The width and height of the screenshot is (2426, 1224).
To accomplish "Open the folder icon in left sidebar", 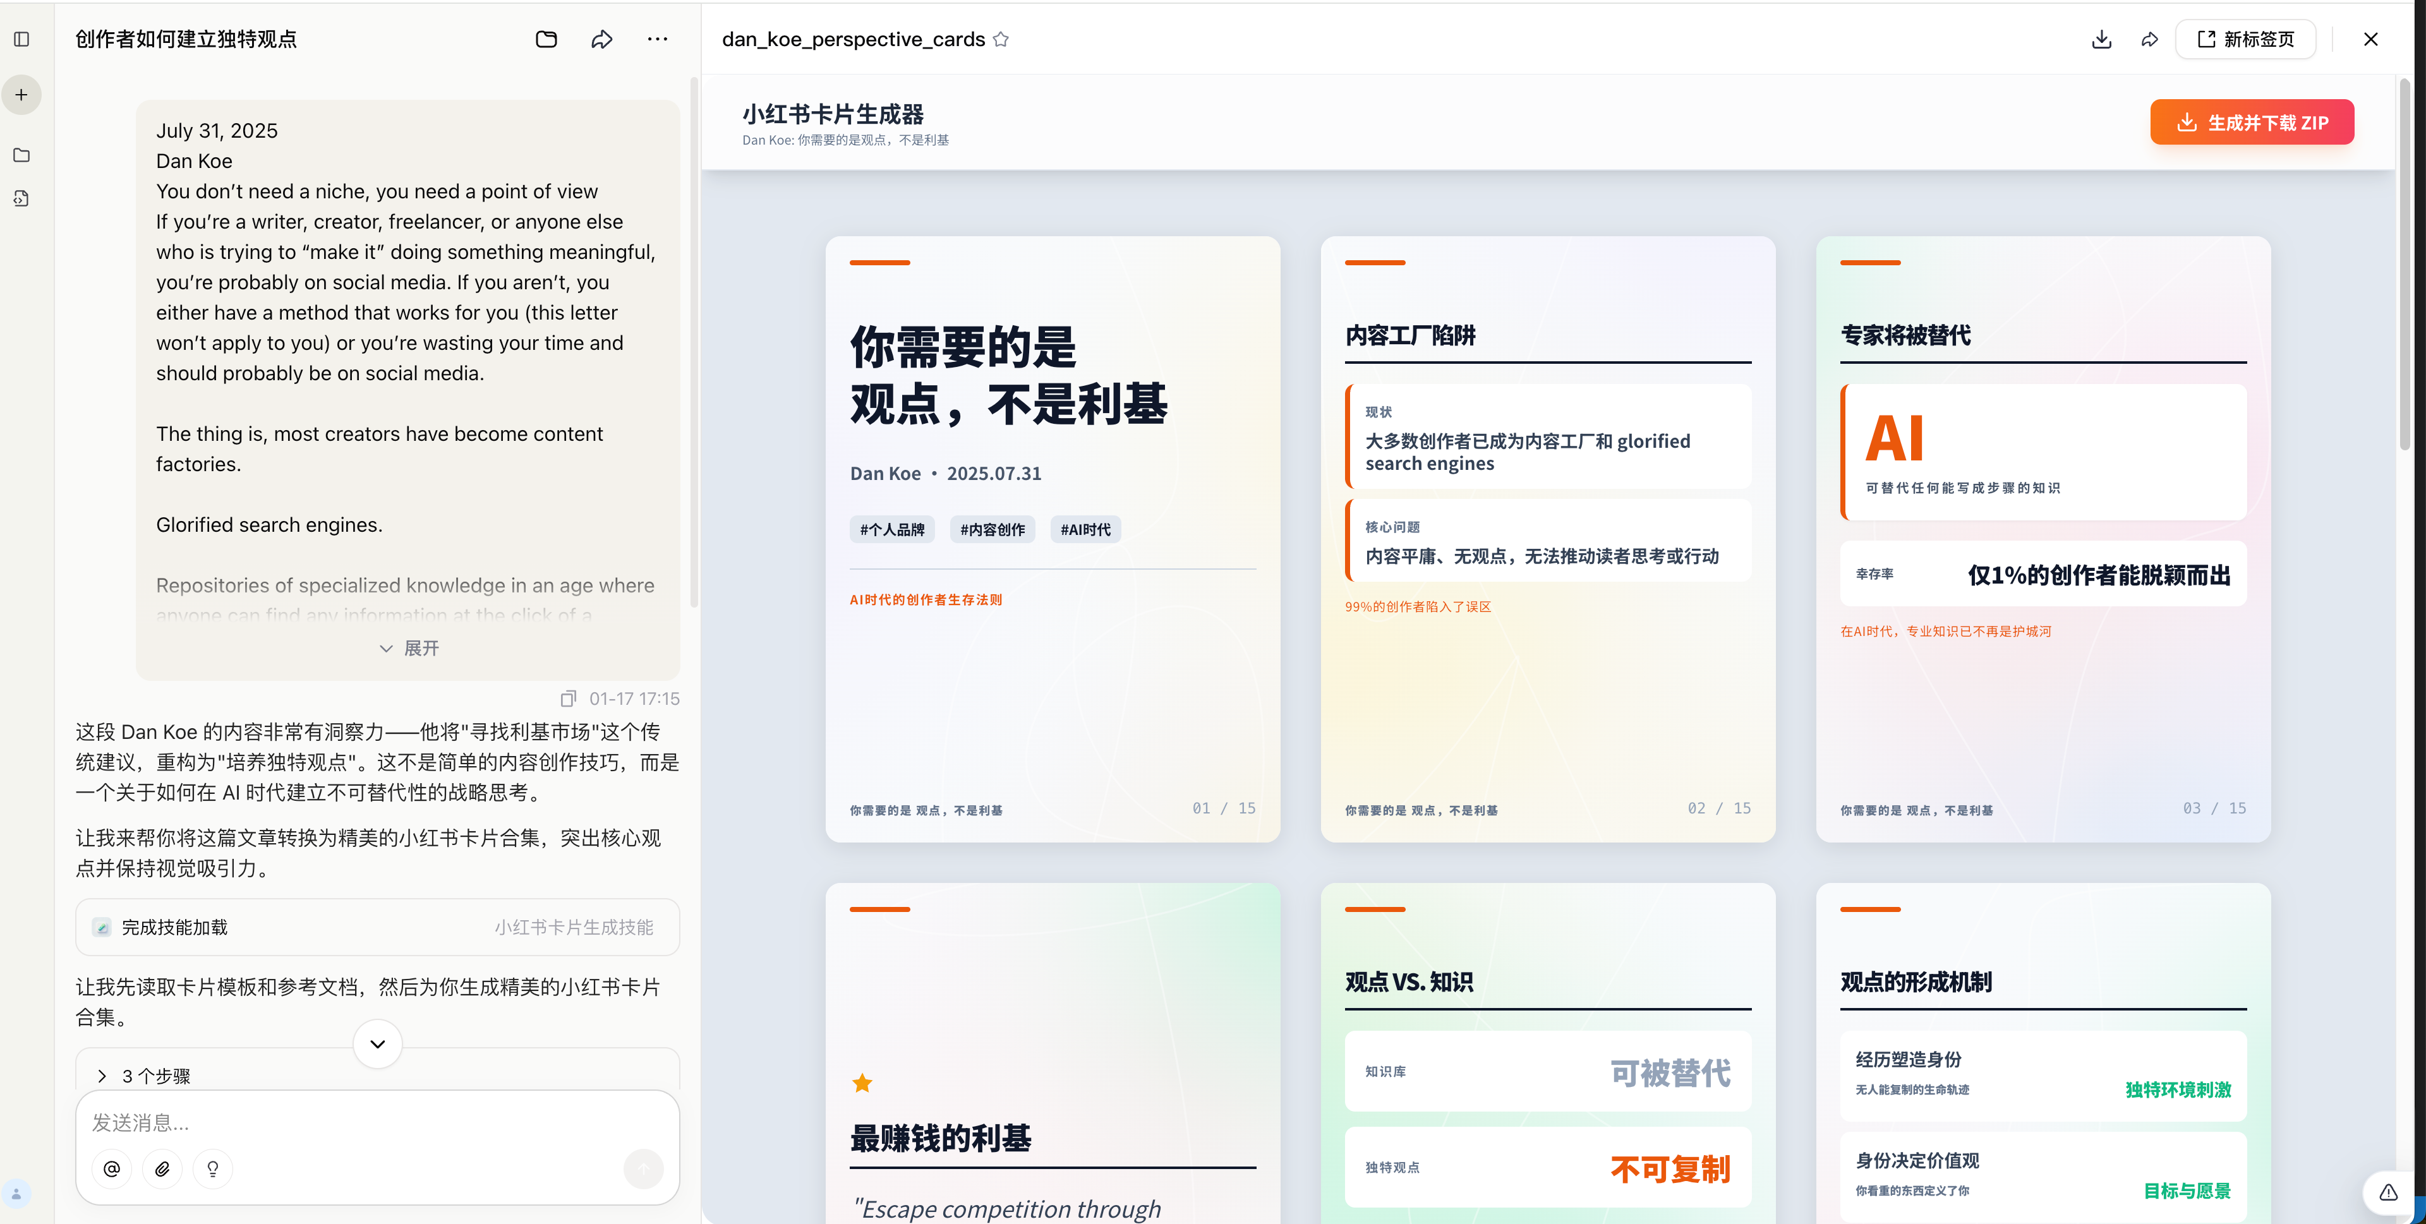I will (21, 155).
